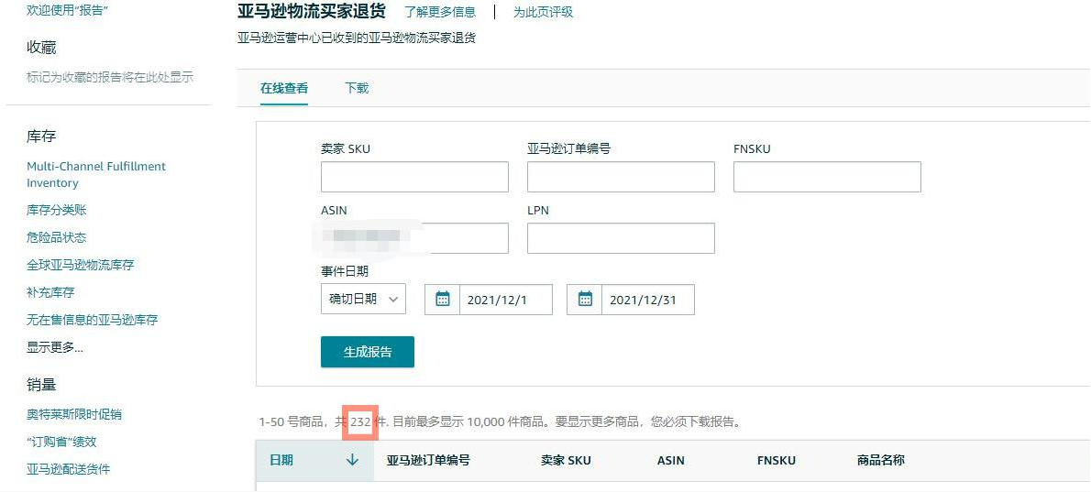The image size is (1091, 492).
Task: Focus the 卖家 SKU input field
Action: point(414,177)
